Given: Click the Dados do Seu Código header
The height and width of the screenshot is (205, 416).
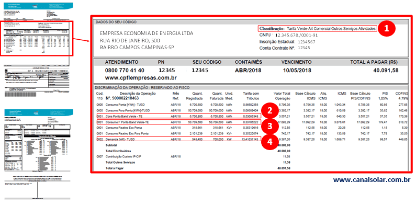Looking at the screenshot, I should (116, 22).
